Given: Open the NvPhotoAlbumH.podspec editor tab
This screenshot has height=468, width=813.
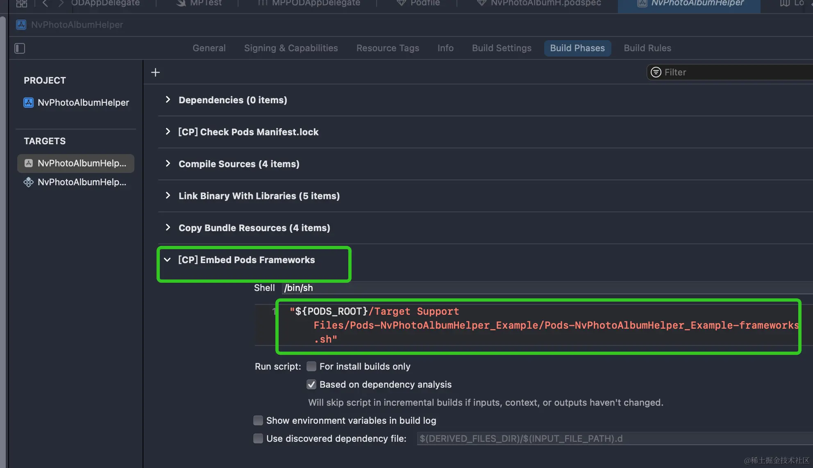Looking at the screenshot, I should [x=539, y=3].
